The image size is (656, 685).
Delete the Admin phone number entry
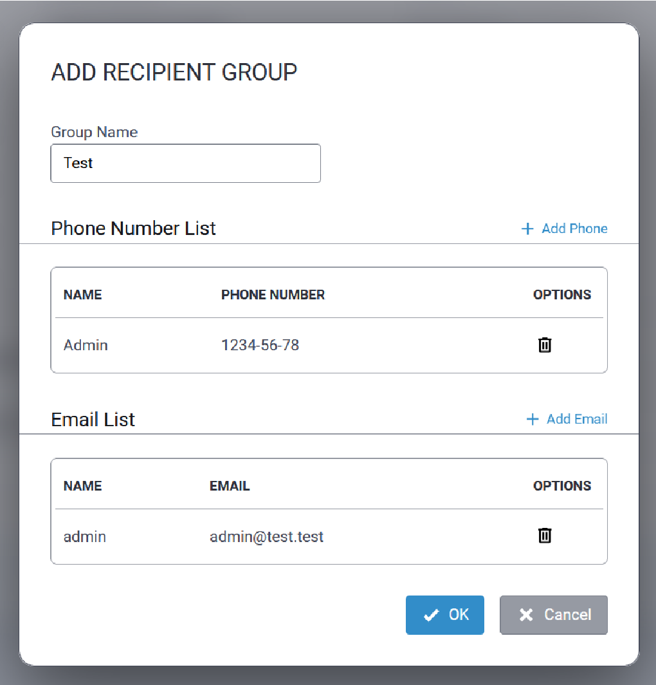point(545,345)
